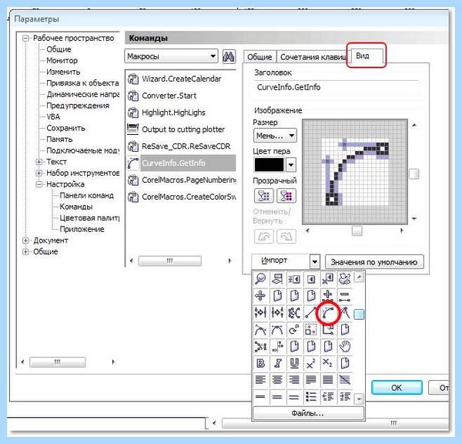The width and height of the screenshot is (462, 444).
Task: Select the add node plus icon
Action: 328,295
